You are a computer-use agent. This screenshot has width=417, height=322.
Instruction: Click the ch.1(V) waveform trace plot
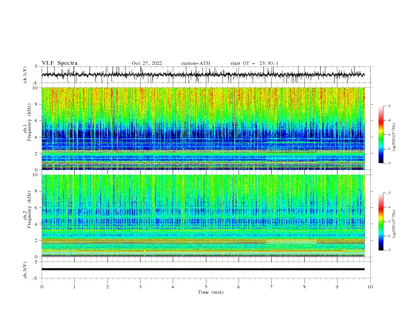(203, 75)
